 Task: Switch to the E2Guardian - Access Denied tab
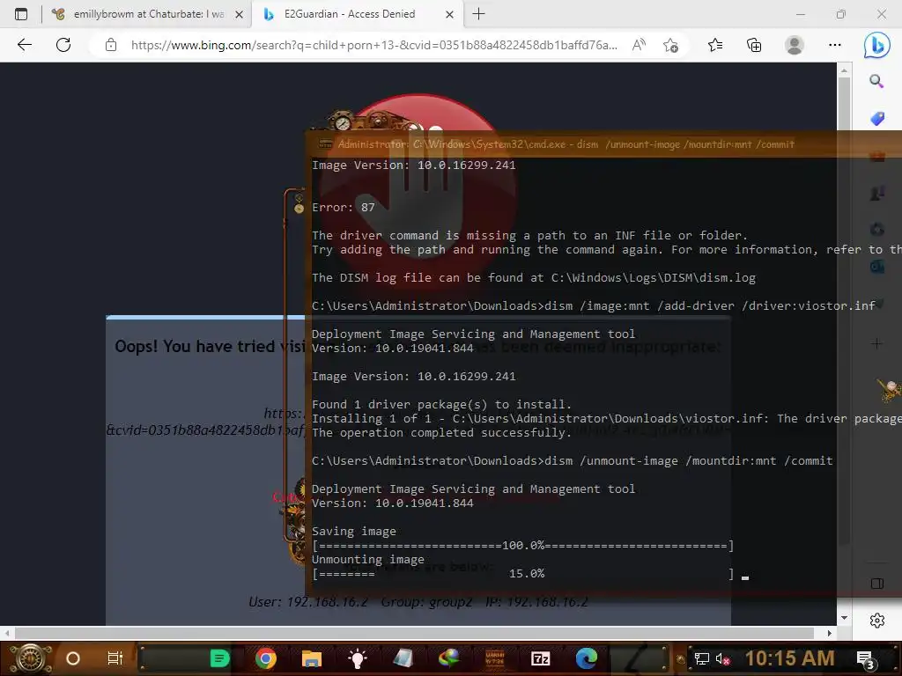click(350, 14)
